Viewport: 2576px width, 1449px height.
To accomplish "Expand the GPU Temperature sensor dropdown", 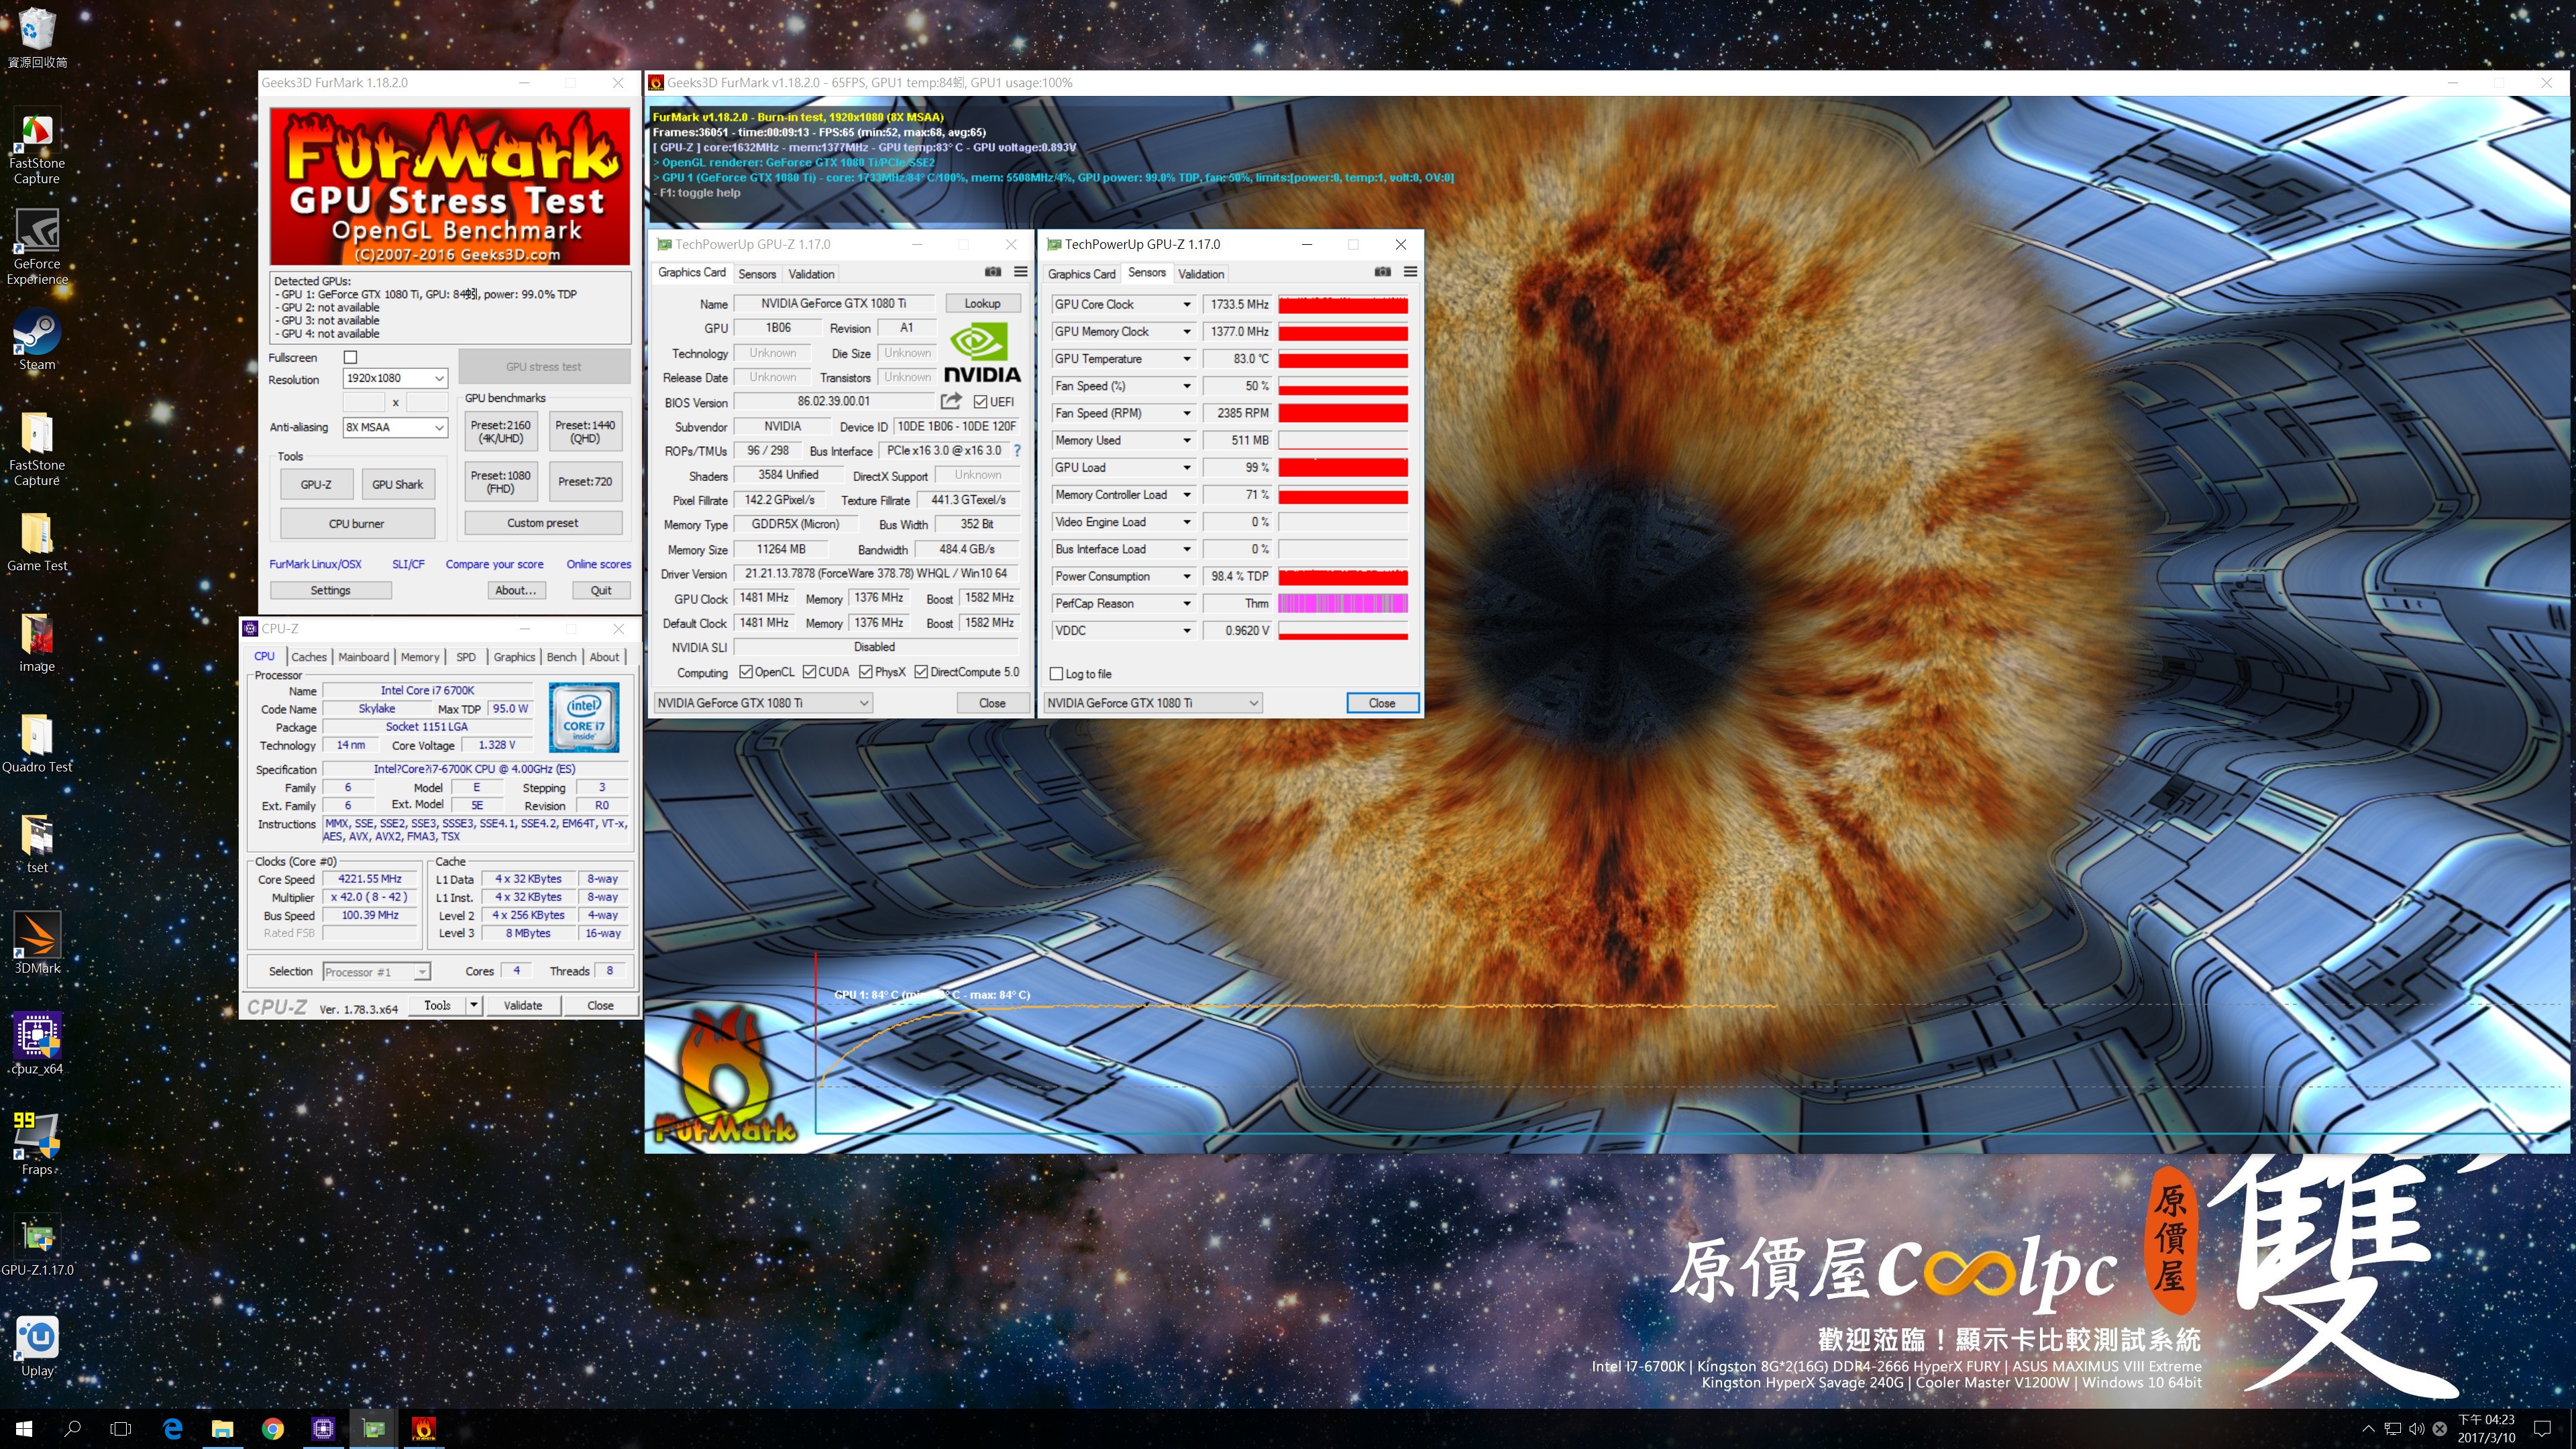I will [x=1187, y=359].
